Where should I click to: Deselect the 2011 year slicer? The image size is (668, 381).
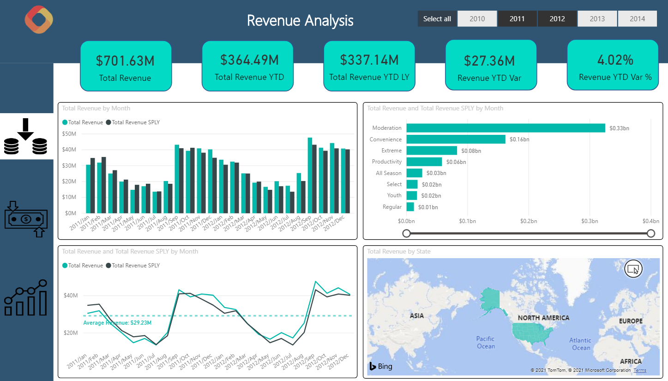pyautogui.click(x=517, y=19)
